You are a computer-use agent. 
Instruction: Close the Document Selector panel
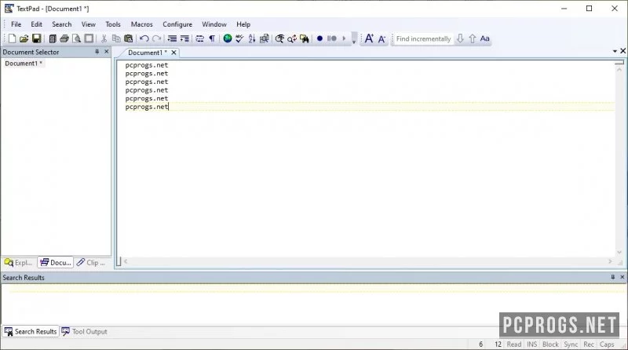[107, 52]
